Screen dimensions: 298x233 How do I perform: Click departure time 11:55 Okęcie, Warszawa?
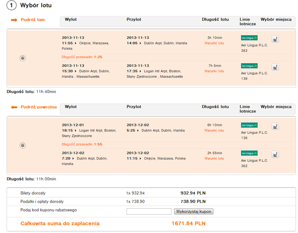click(x=85, y=46)
